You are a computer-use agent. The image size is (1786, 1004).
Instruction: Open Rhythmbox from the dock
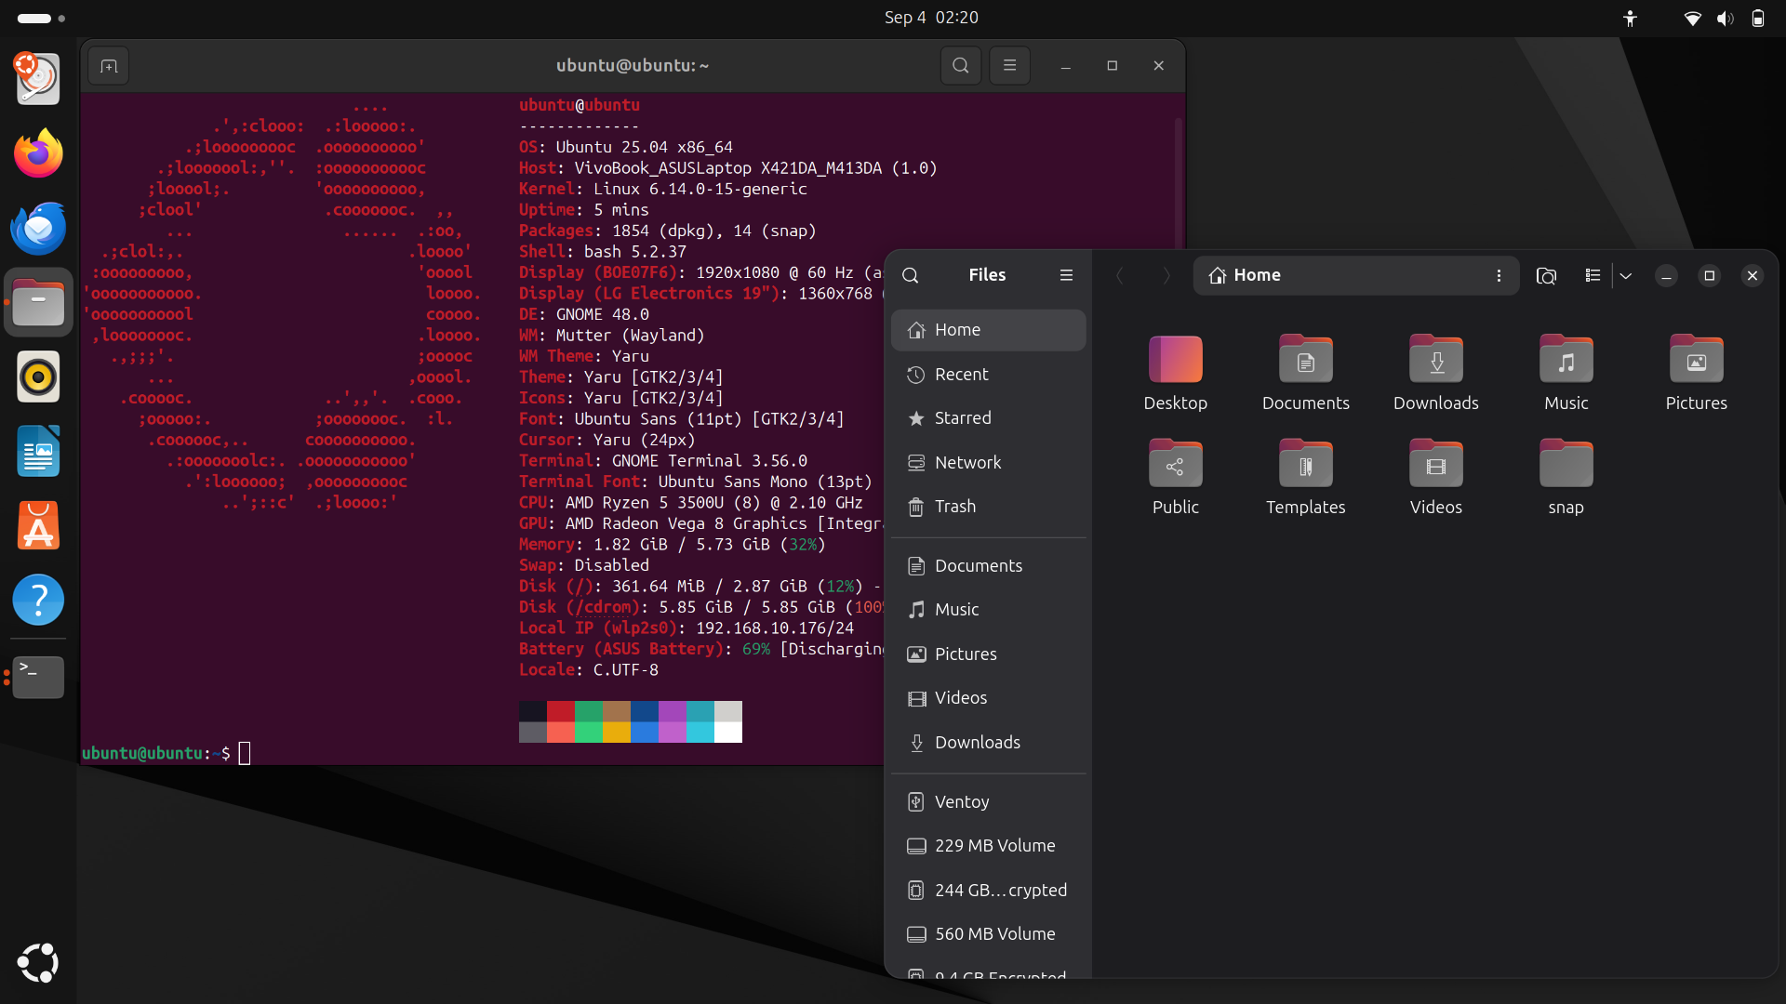38,376
